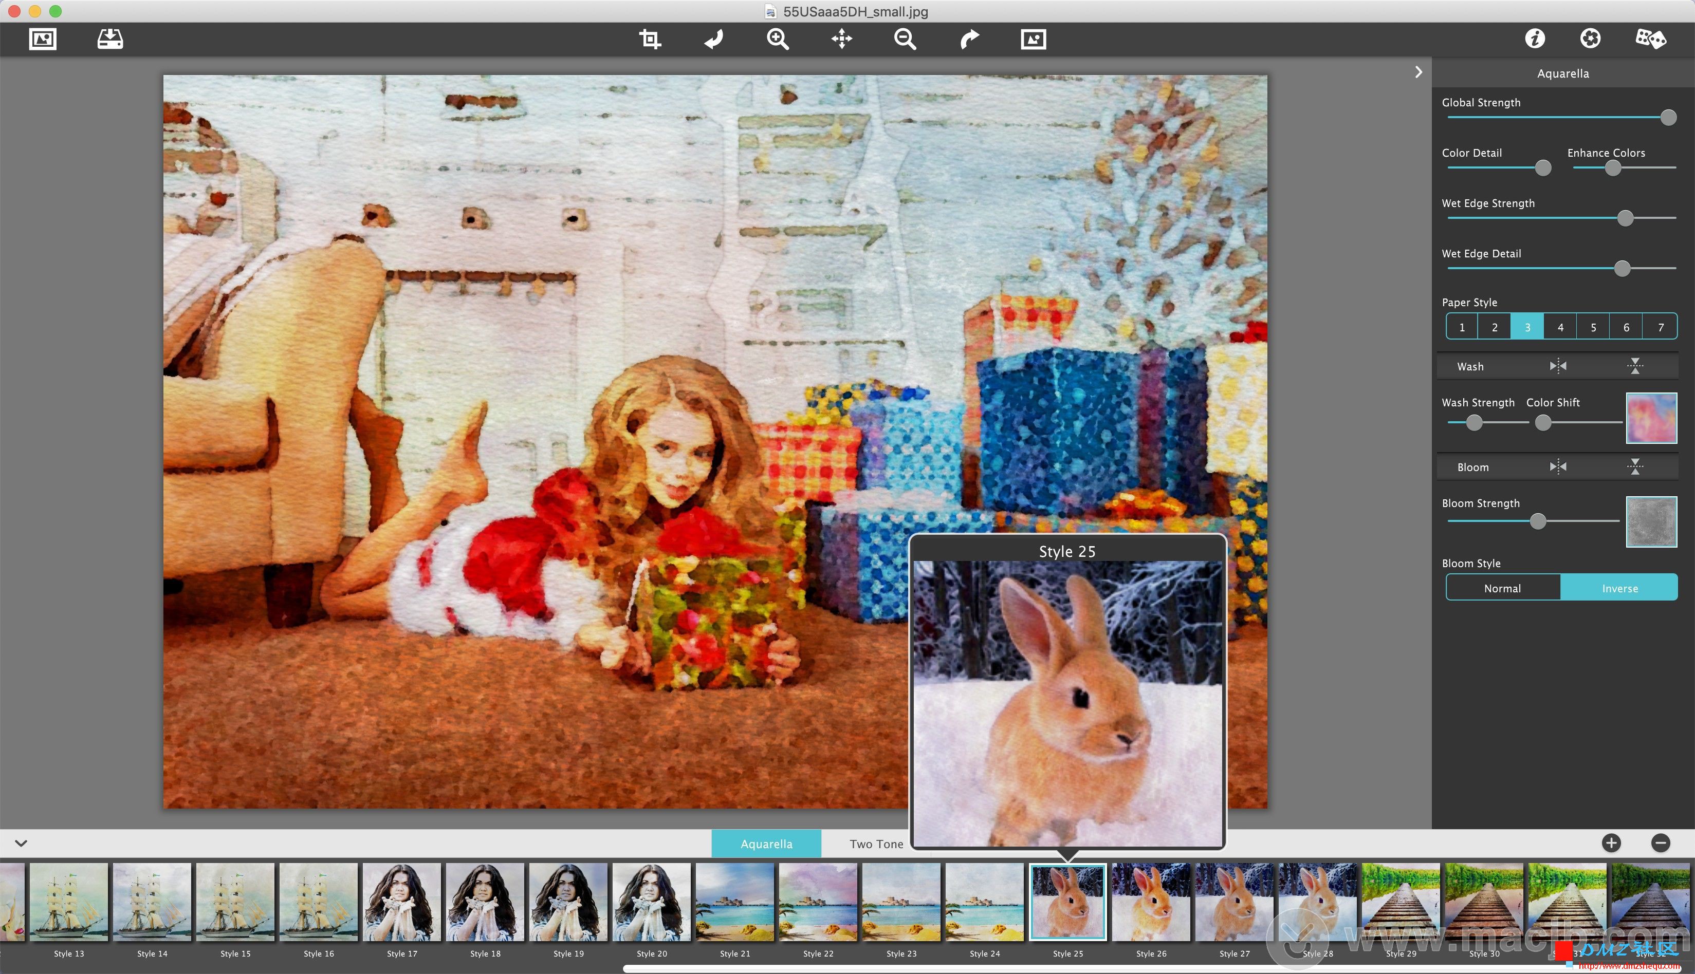Viewport: 1695px width, 974px height.
Task: Click the Global Strength slider
Action: coord(1562,118)
